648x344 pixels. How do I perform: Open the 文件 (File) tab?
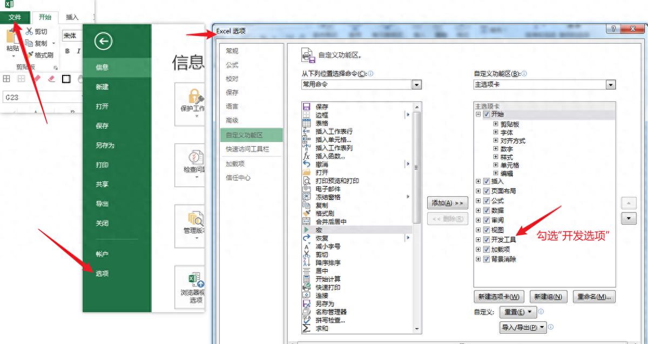click(x=15, y=17)
